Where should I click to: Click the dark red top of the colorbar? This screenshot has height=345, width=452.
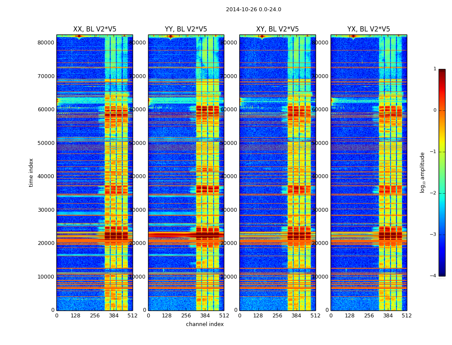[x=442, y=71]
